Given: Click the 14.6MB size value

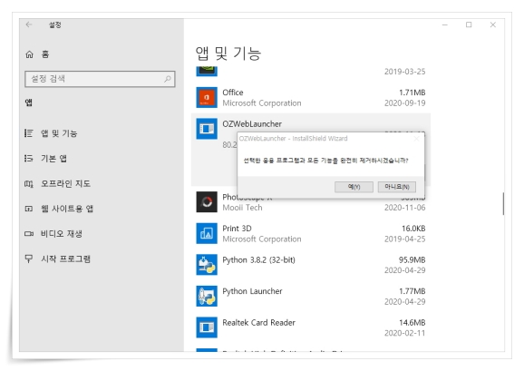Looking at the screenshot, I should [x=412, y=323].
